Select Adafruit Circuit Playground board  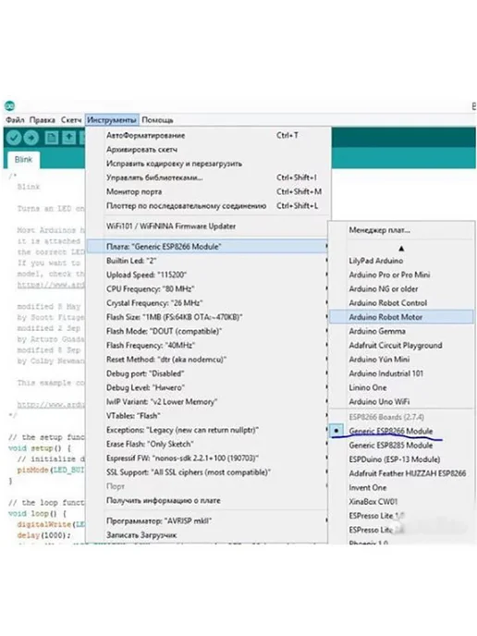point(401,346)
